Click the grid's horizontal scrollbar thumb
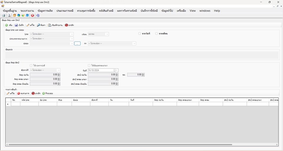 (120, 145)
